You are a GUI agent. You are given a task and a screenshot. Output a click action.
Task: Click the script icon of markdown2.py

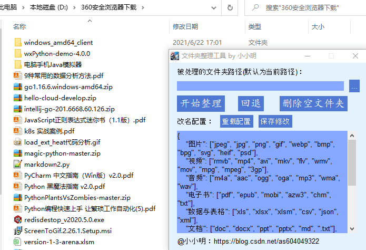18,164
